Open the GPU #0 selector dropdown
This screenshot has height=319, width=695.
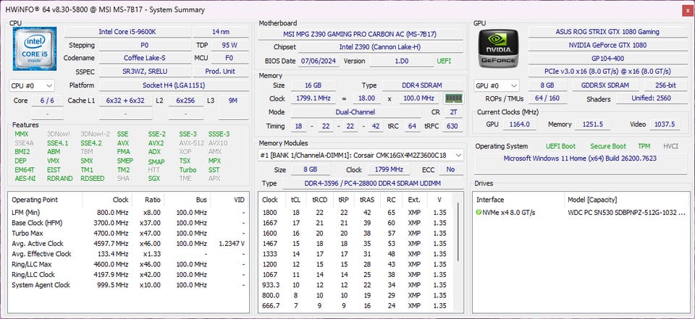click(497, 85)
